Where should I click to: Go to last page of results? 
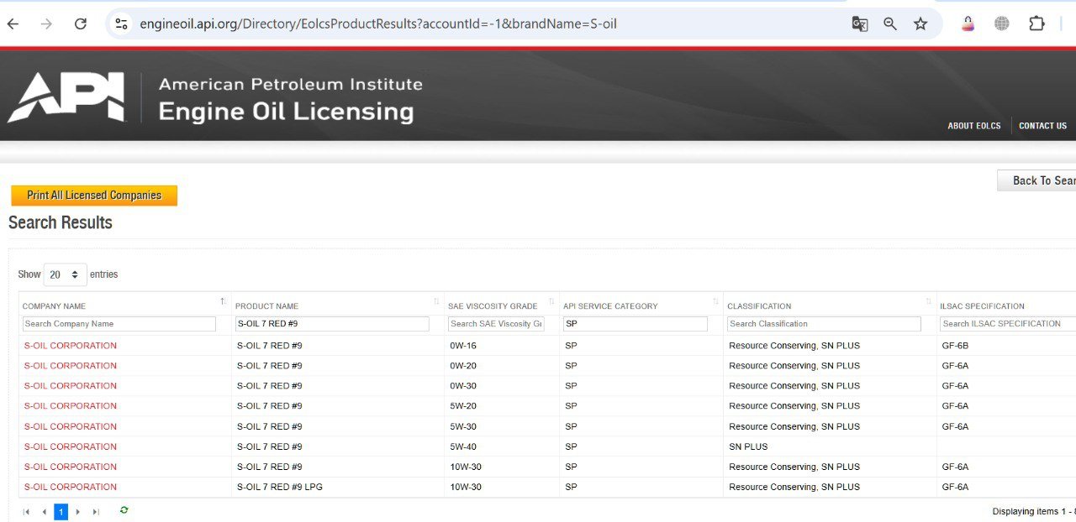(96, 512)
